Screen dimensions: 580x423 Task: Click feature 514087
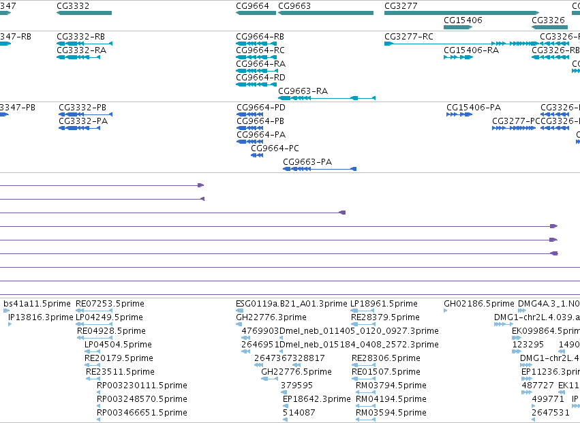pyautogui.click(x=285, y=420)
